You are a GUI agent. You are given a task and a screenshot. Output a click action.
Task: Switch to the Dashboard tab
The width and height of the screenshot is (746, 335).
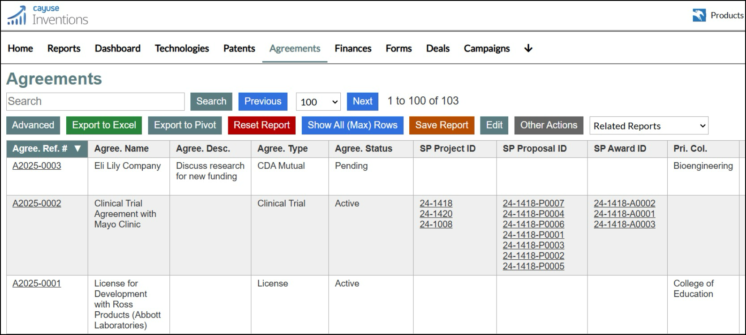pos(118,48)
